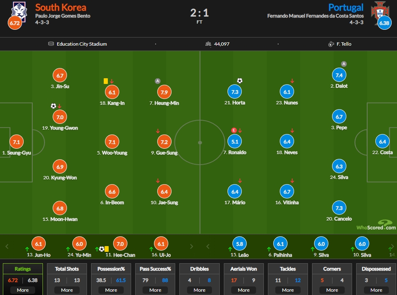Click the goal ball icon above Horta
This screenshot has width=397, height=295.
pos(239,81)
